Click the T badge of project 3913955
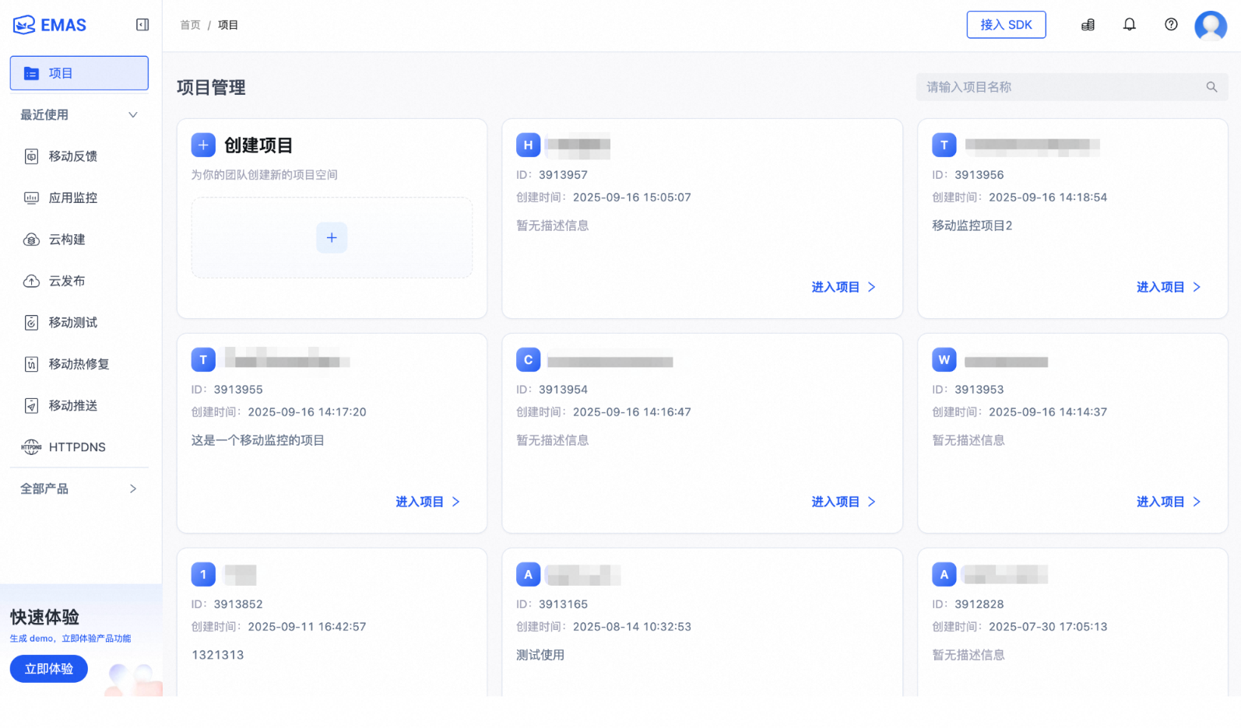The width and height of the screenshot is (1241, 728). (203, 360)
